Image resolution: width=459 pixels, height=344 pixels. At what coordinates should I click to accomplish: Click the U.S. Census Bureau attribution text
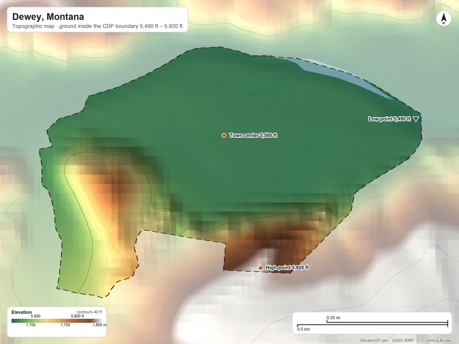click(435, 340)
